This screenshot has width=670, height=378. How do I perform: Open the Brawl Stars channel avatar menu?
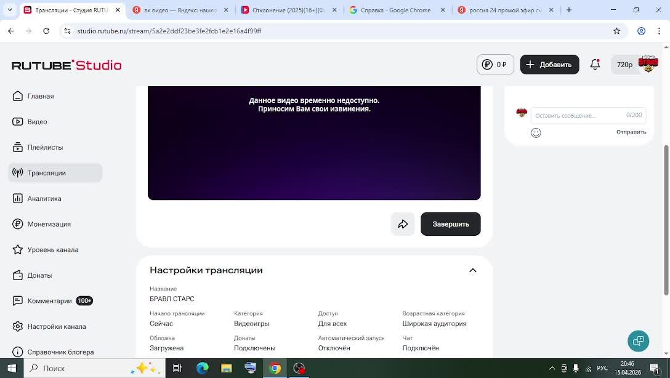tap(648, 64)
